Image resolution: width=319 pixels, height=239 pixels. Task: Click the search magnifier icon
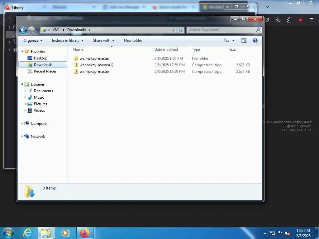(258, 30)
